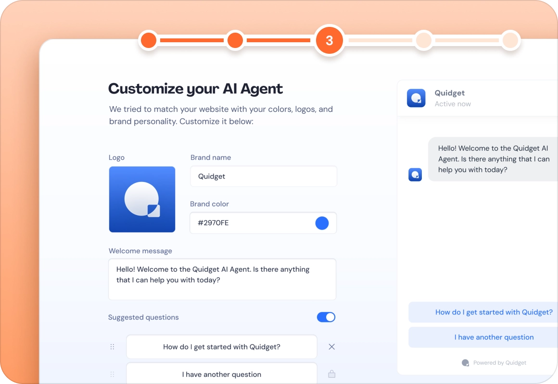Click inside the Welcome message text area
The height and width of the screenshot is (384, 558).
pyautogui.click(x=222, y=279)
